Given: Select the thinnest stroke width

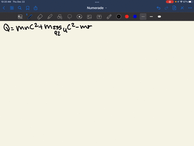Looking at the screenshot, I should tap(143, 17).
